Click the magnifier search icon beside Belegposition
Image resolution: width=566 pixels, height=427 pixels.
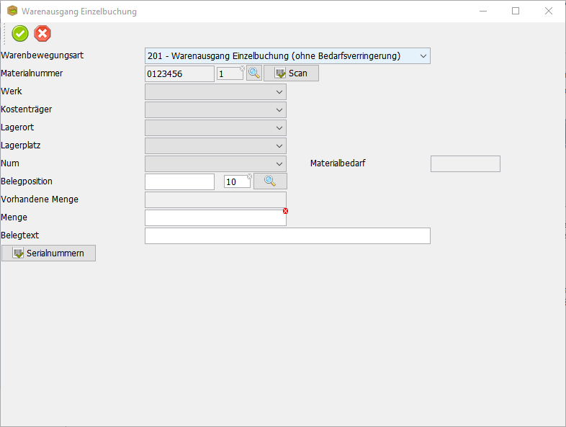[270, 181]
